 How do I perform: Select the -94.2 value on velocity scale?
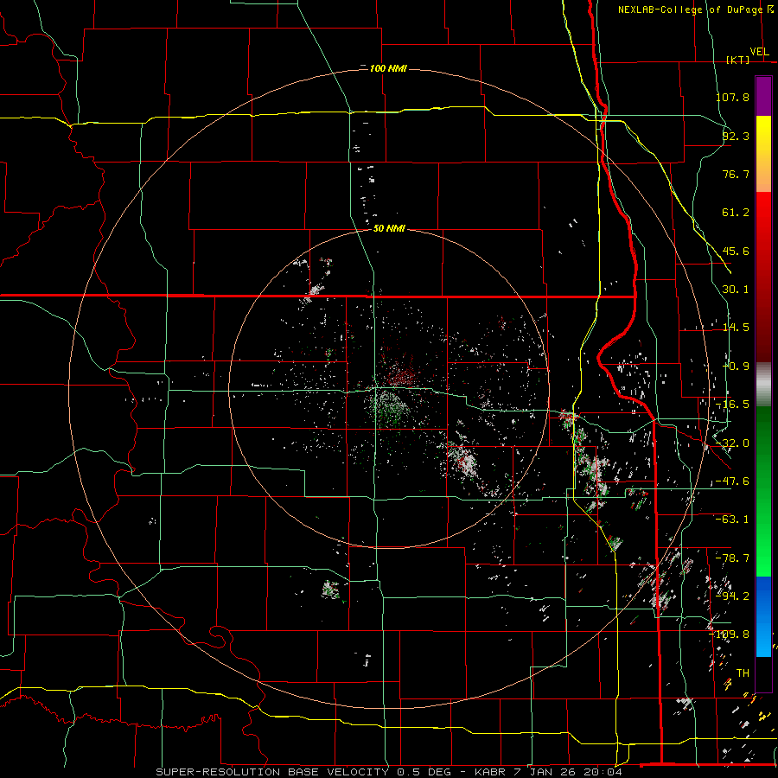click(x=732, y=596)
